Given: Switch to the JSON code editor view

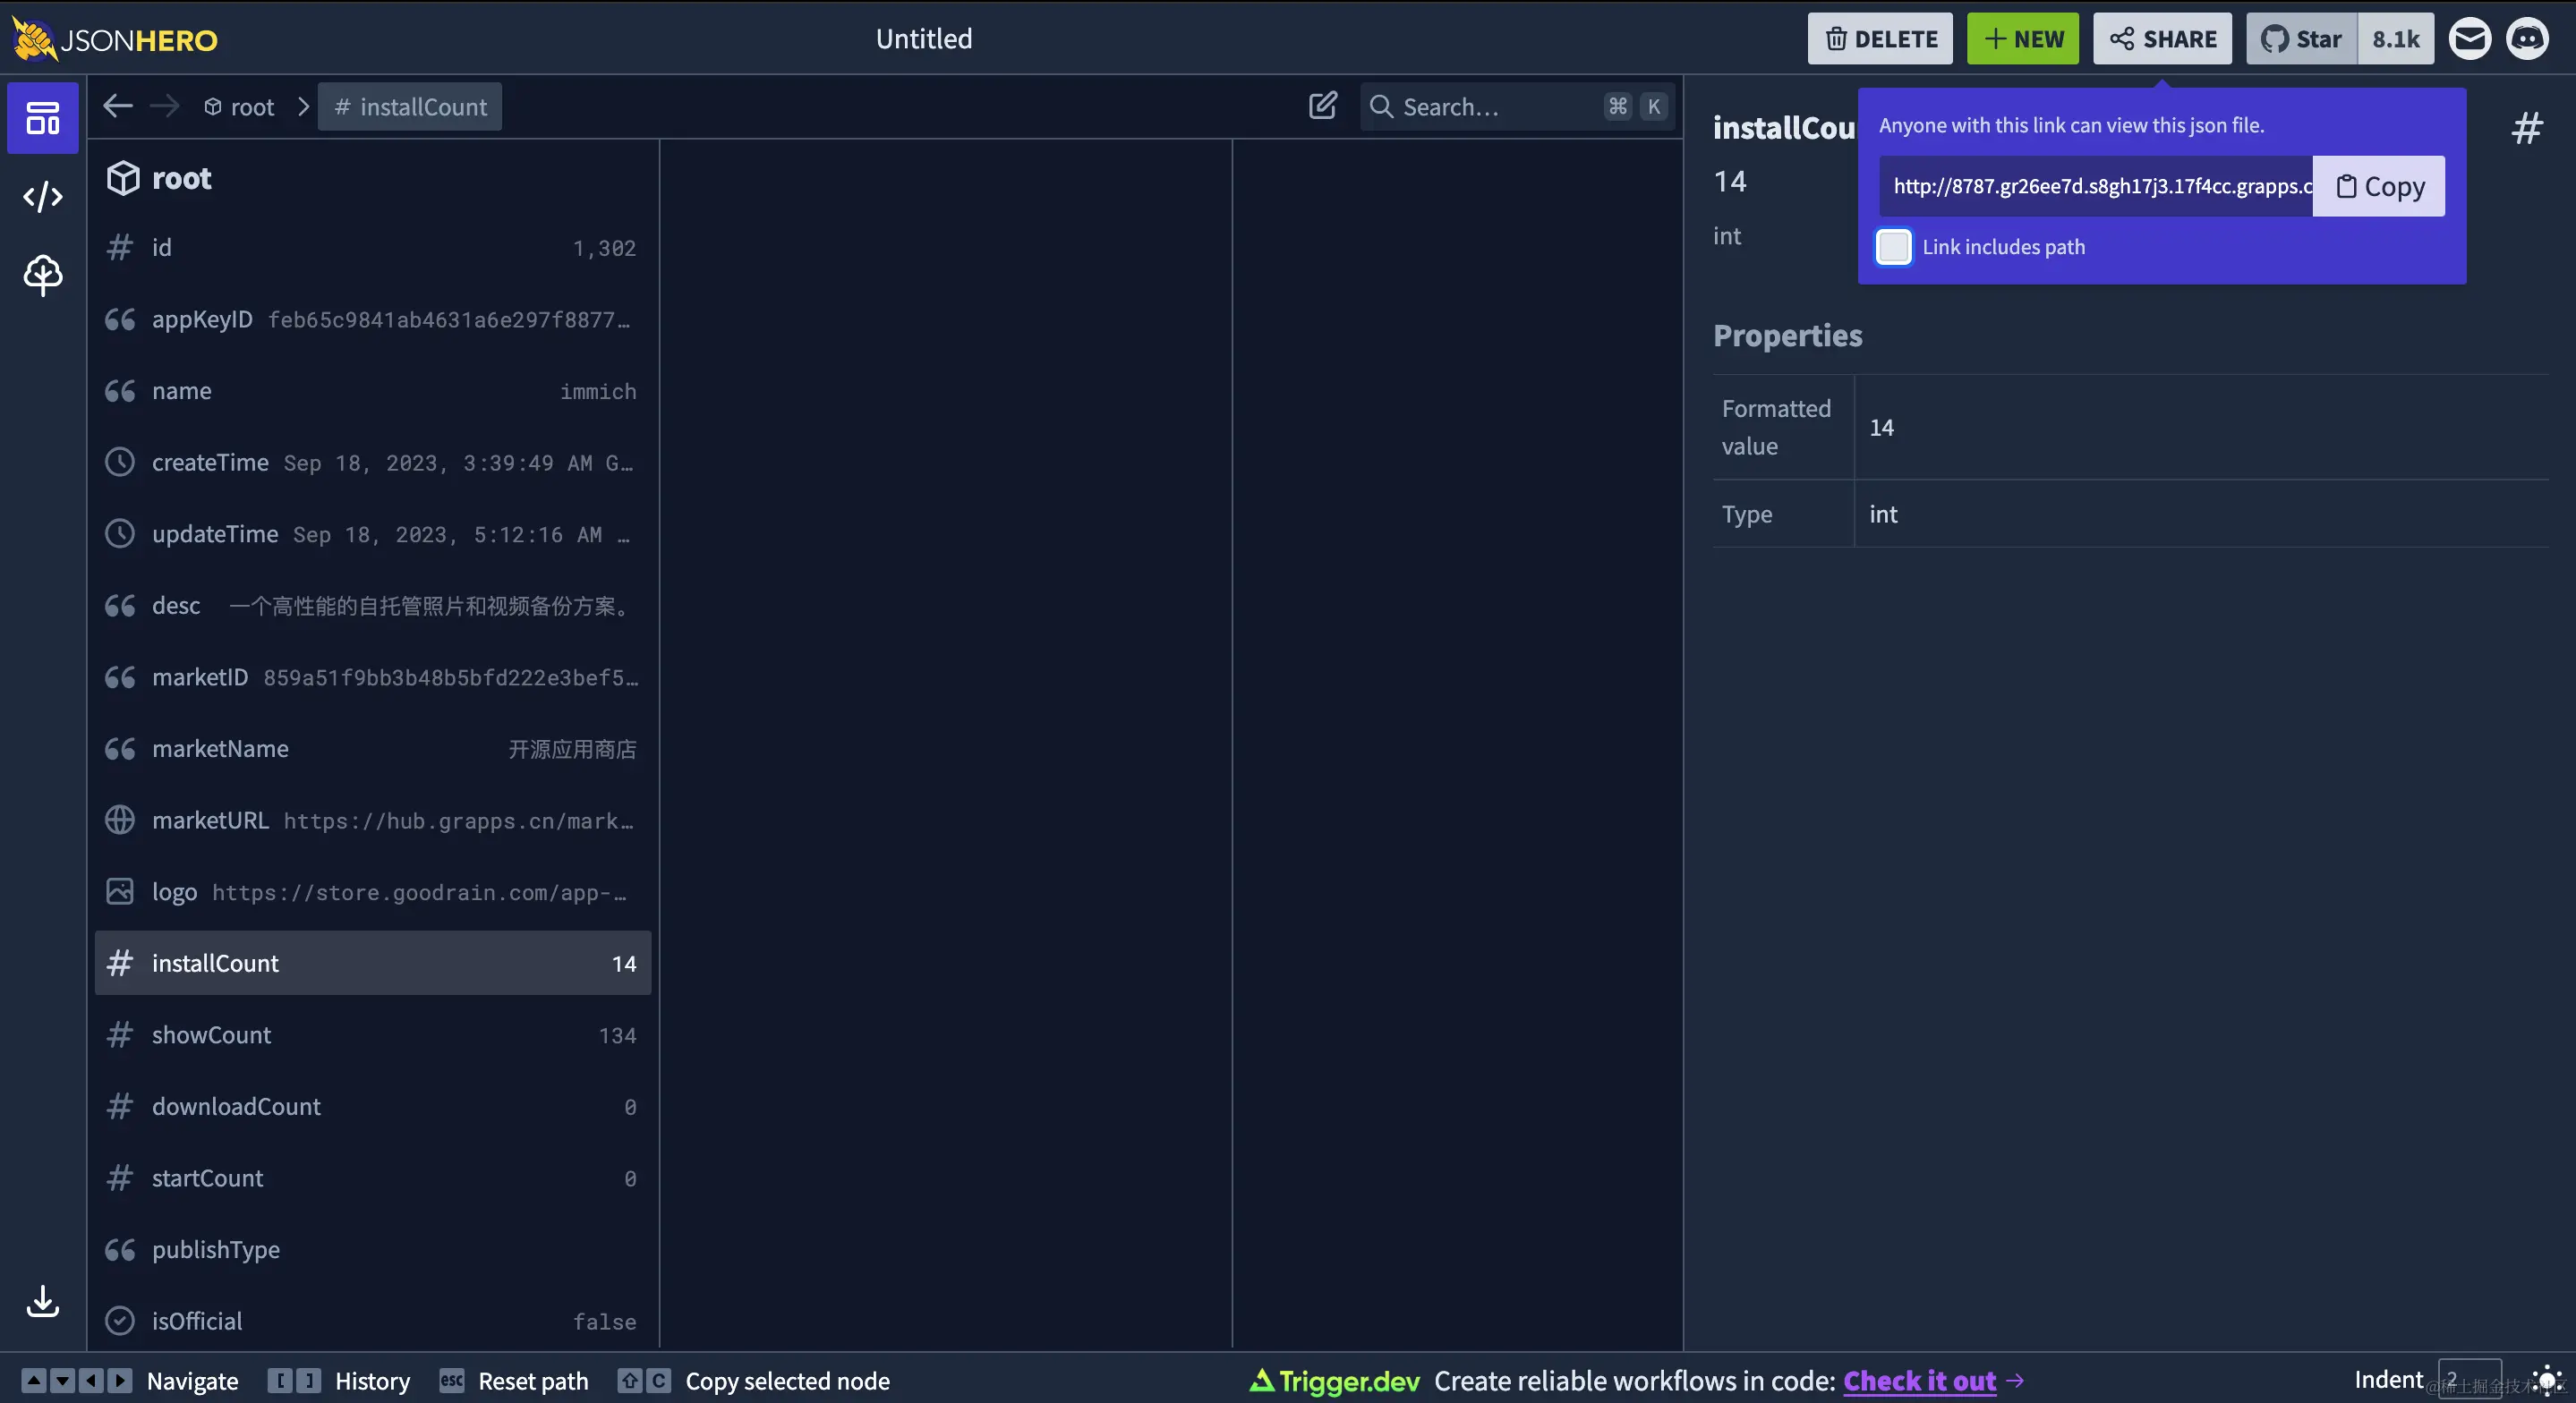Looking at the screenshot, I should pyautogui.click(x=42, y=197).
